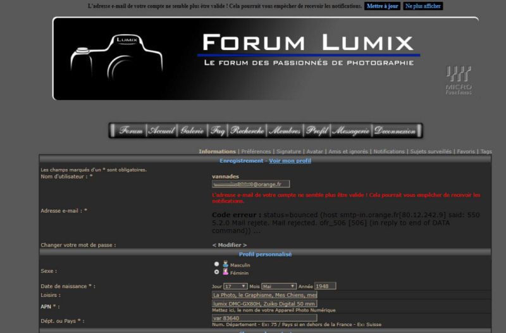
Task: Click the Féminin gender icon
Action: coord(226,272)
